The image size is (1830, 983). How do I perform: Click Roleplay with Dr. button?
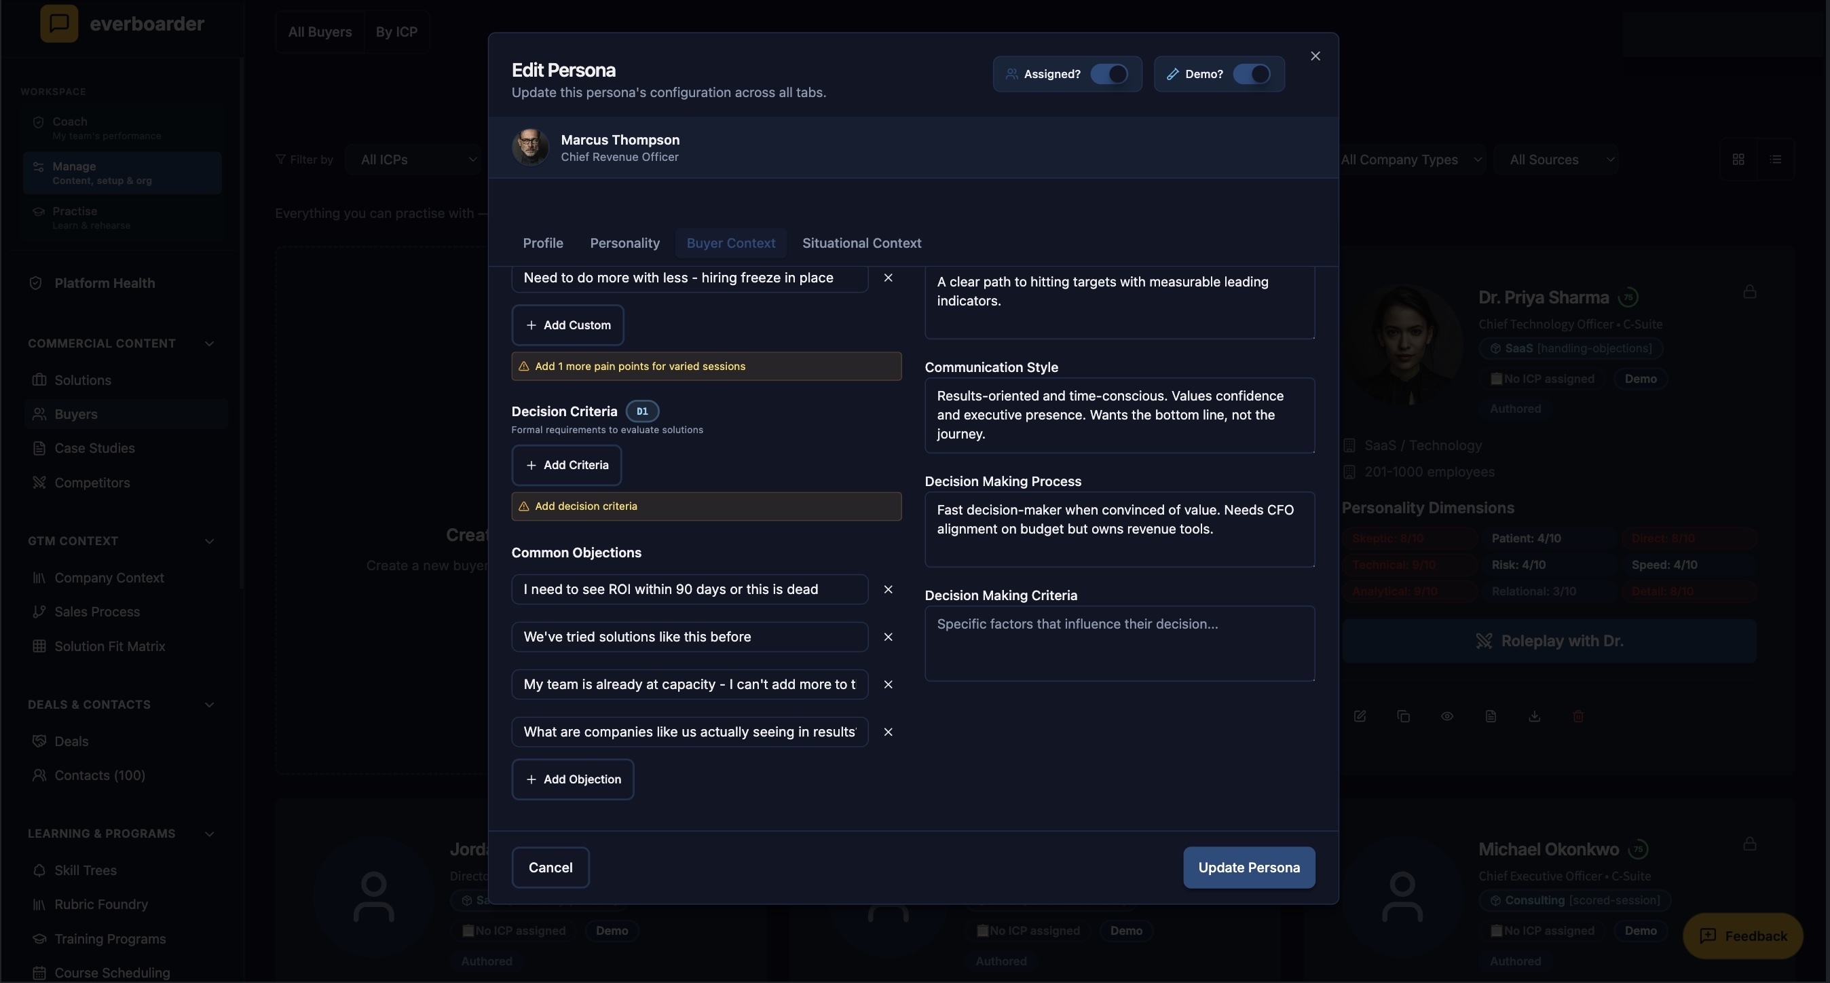[x=1549, y=641]
